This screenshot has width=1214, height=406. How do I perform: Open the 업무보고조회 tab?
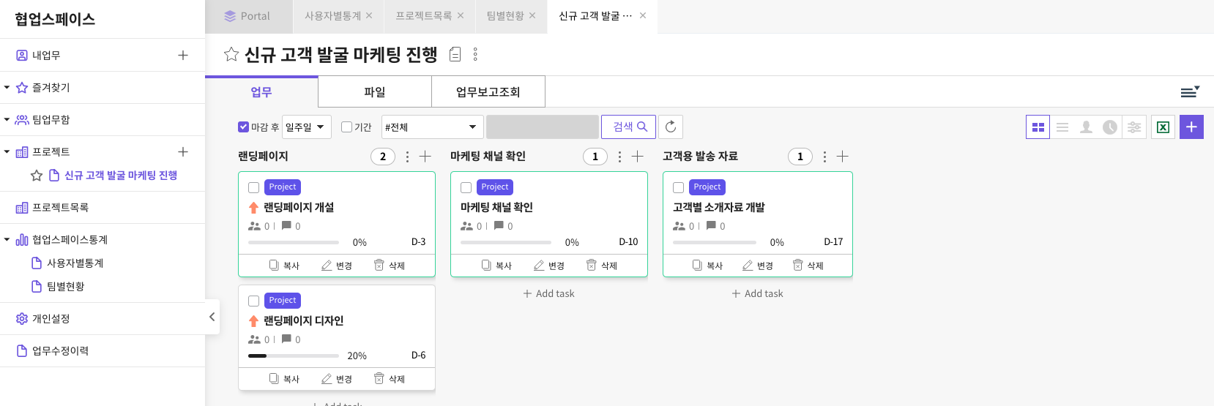coord(488,92)
